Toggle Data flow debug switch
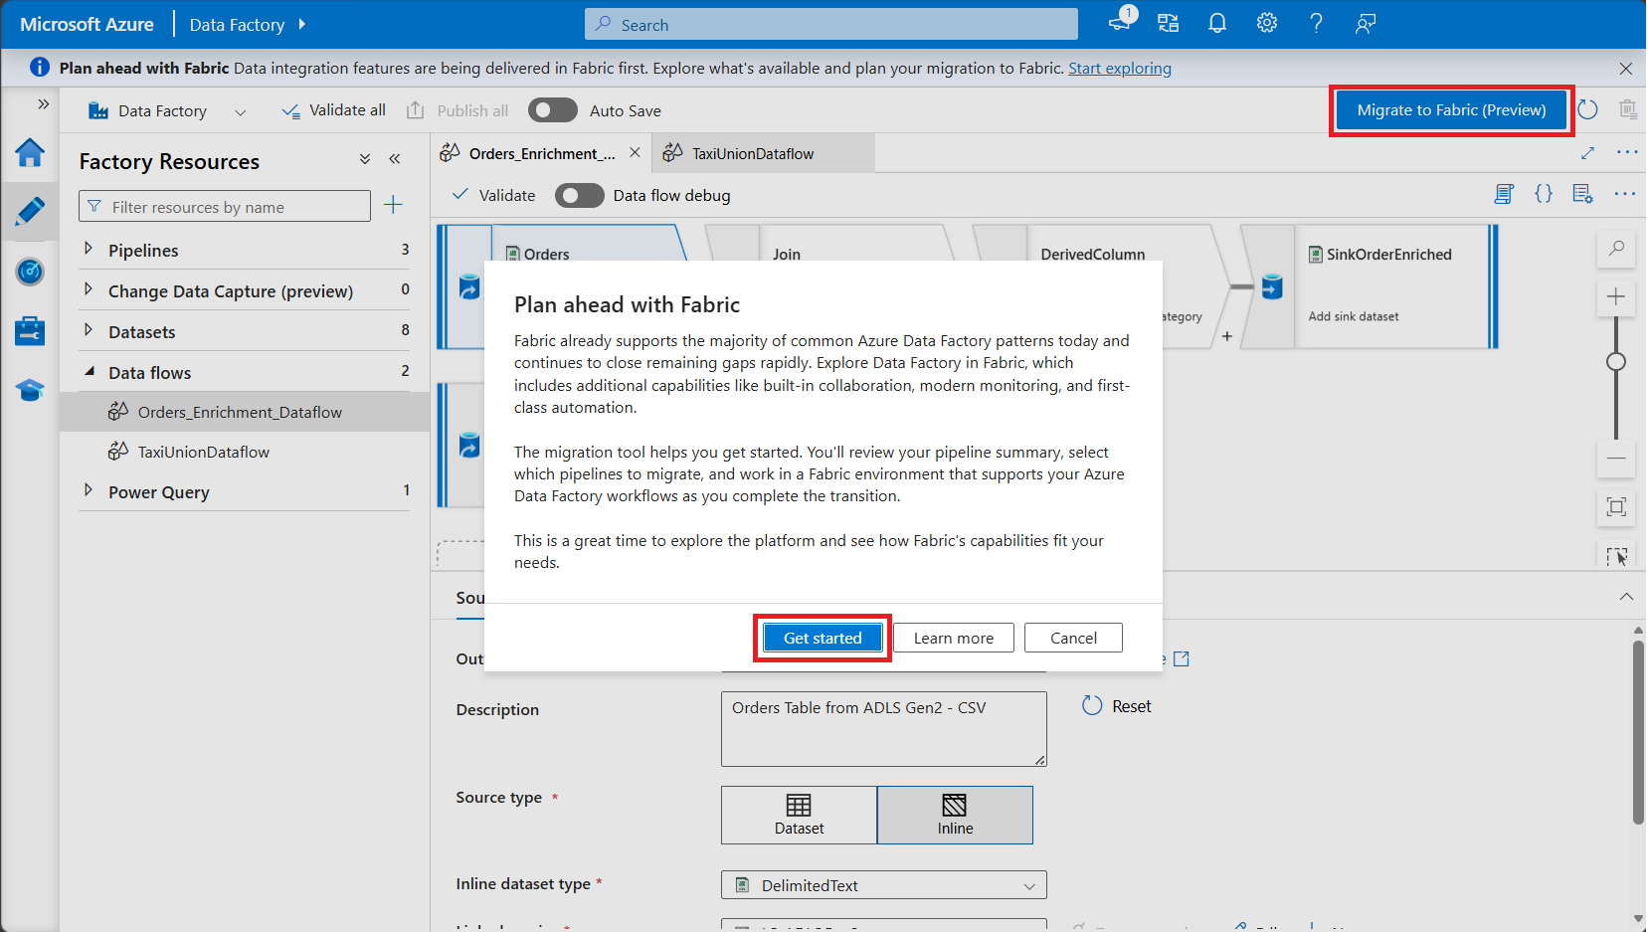Viewport: 1648px width, 932px height. [580, 195]
